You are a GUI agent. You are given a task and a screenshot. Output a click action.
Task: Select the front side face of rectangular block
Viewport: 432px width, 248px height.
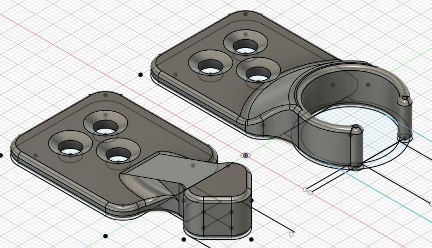pyautogui.click(x=218, y=219)
